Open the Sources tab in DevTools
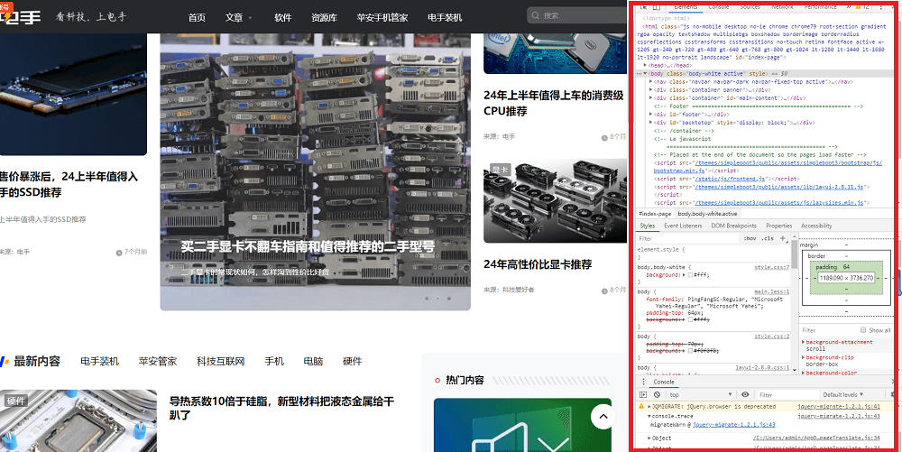This screenshot has width=902, height=452. (x=750, y=6)
